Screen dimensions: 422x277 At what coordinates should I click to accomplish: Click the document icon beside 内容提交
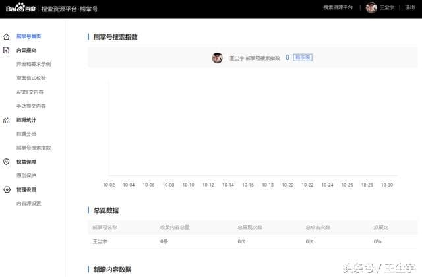(x=6, y=50)
